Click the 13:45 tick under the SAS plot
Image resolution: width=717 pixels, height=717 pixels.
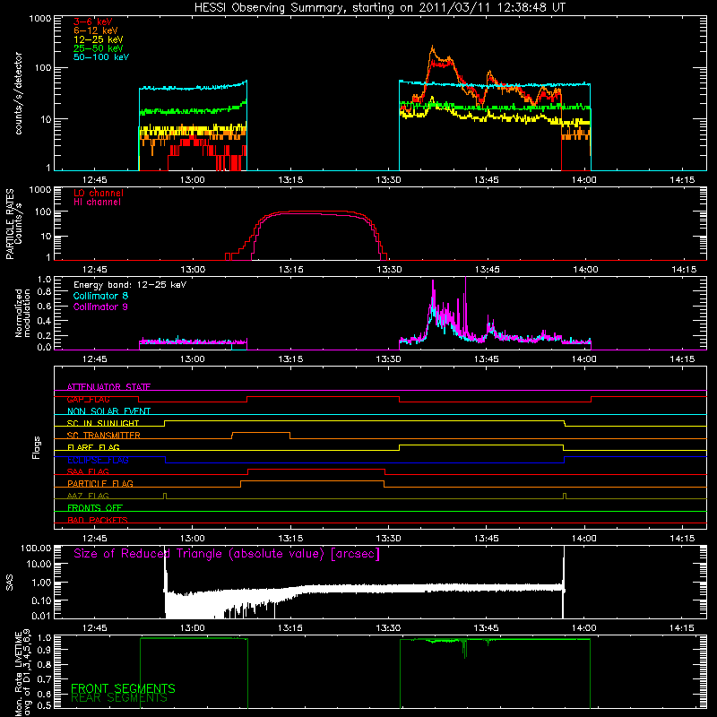tap(486, 628)
